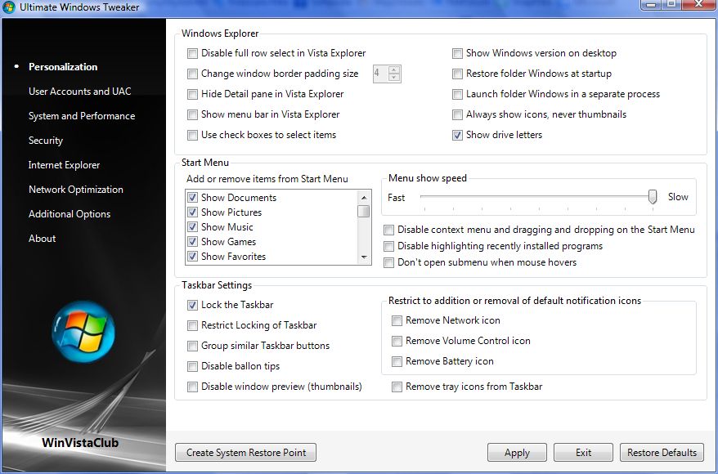Check Restrict Locking of Taskbar
Screen dimensions: 718x474
192,325
